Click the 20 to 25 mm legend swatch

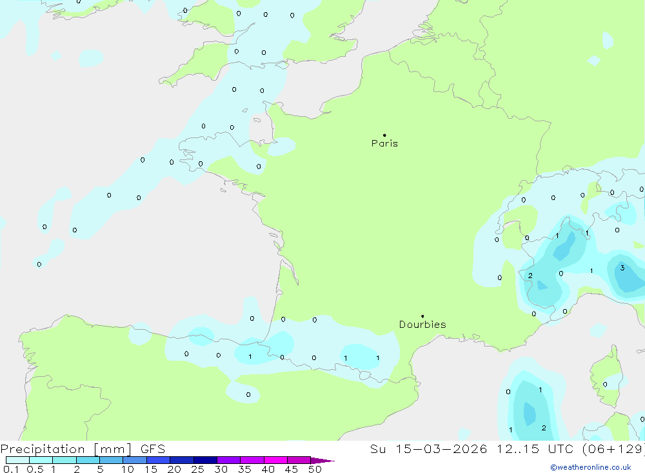[x=182, y=460]
